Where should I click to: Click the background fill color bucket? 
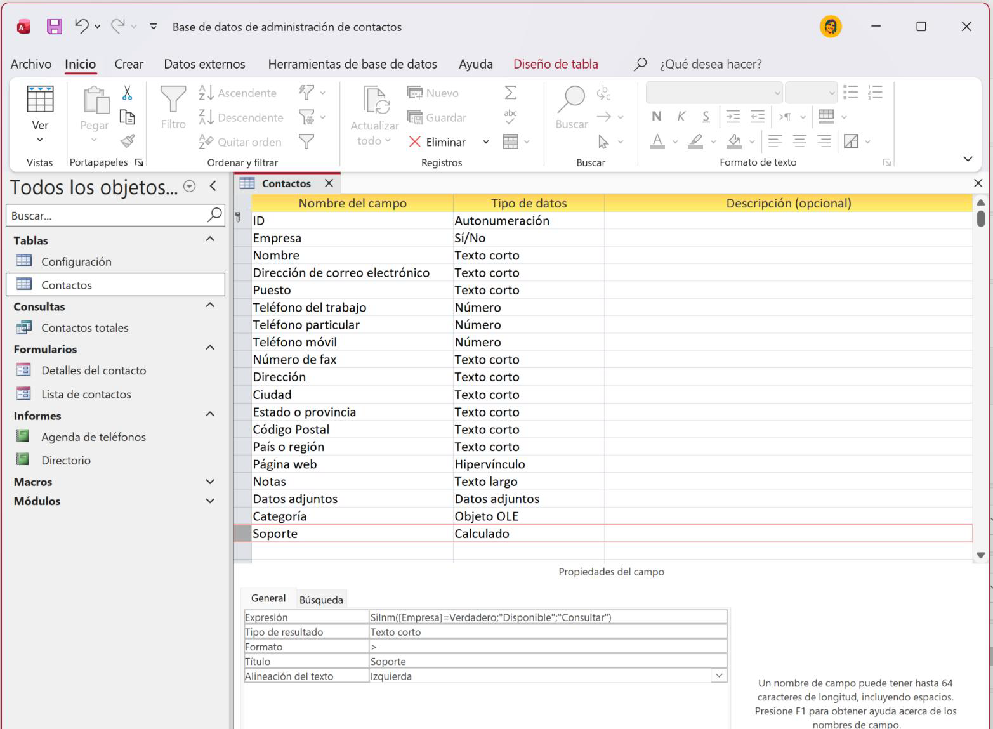coord(734,141)
